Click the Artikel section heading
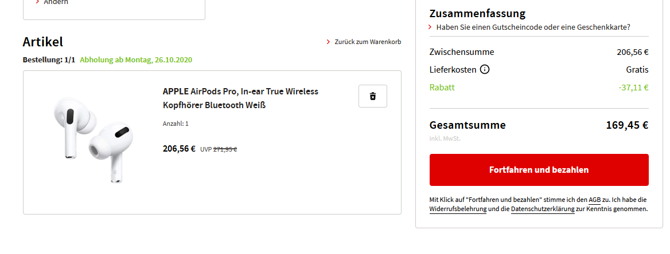 coord(43,41)
